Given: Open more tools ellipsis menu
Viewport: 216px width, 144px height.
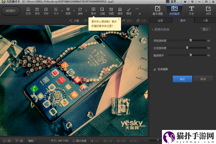Looking at the screenshot, I should point(137,9).
